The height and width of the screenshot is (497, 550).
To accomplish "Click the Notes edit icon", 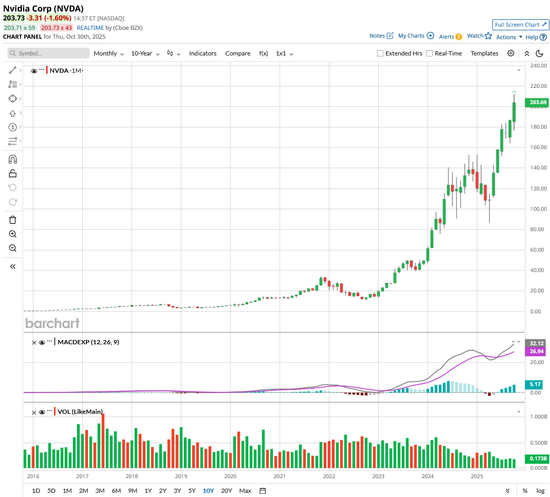I will point(390,36).
